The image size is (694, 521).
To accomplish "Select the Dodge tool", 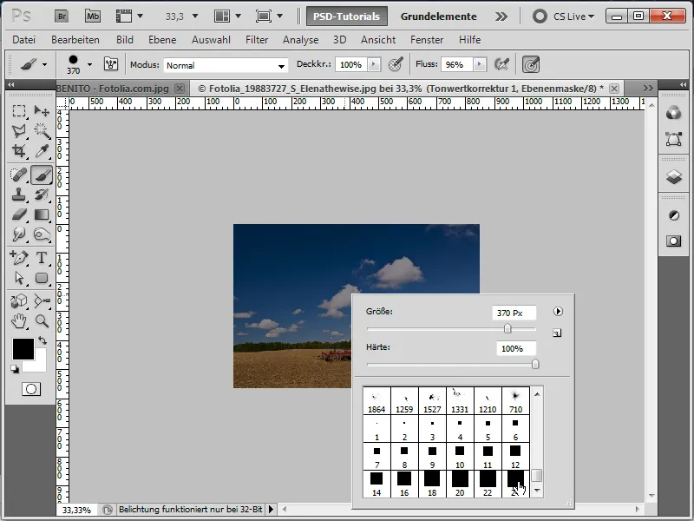I will 19,234.
